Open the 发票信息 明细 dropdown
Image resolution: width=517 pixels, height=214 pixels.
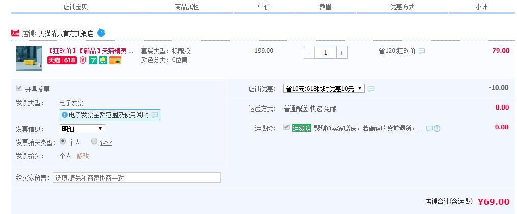point(82,129)
